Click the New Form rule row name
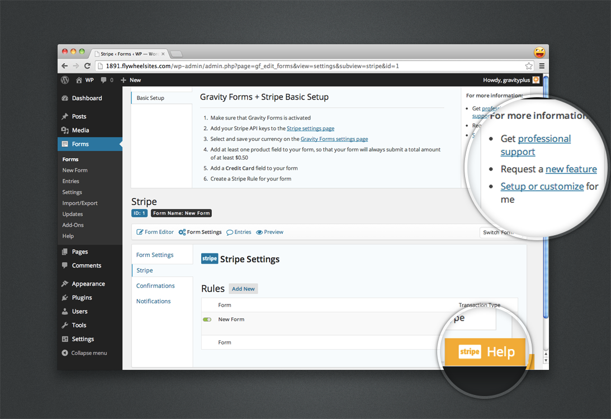The height and width of the screenshot is (419, 611). click(x=231, y=320)
